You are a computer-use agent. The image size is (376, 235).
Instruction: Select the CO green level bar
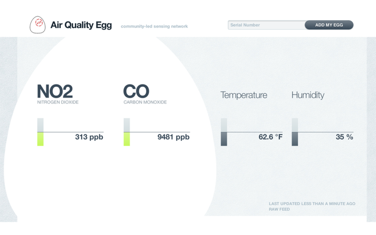pyautogui.click(x=127, y=139)
